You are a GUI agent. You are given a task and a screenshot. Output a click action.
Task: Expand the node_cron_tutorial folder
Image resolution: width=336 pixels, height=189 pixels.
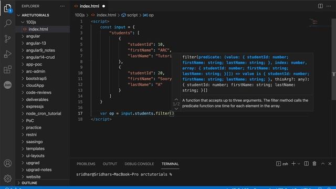[43, 113]
